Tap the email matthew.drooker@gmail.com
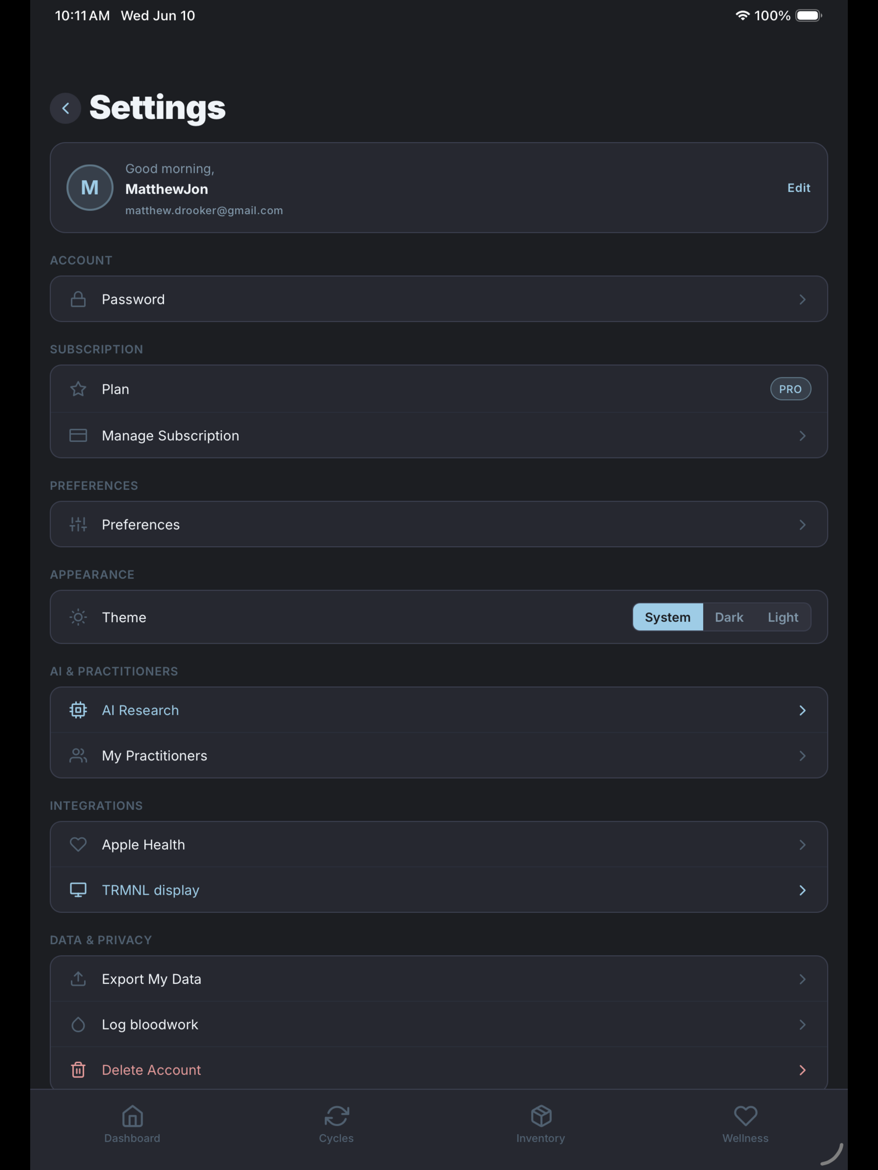 point(204,210)
